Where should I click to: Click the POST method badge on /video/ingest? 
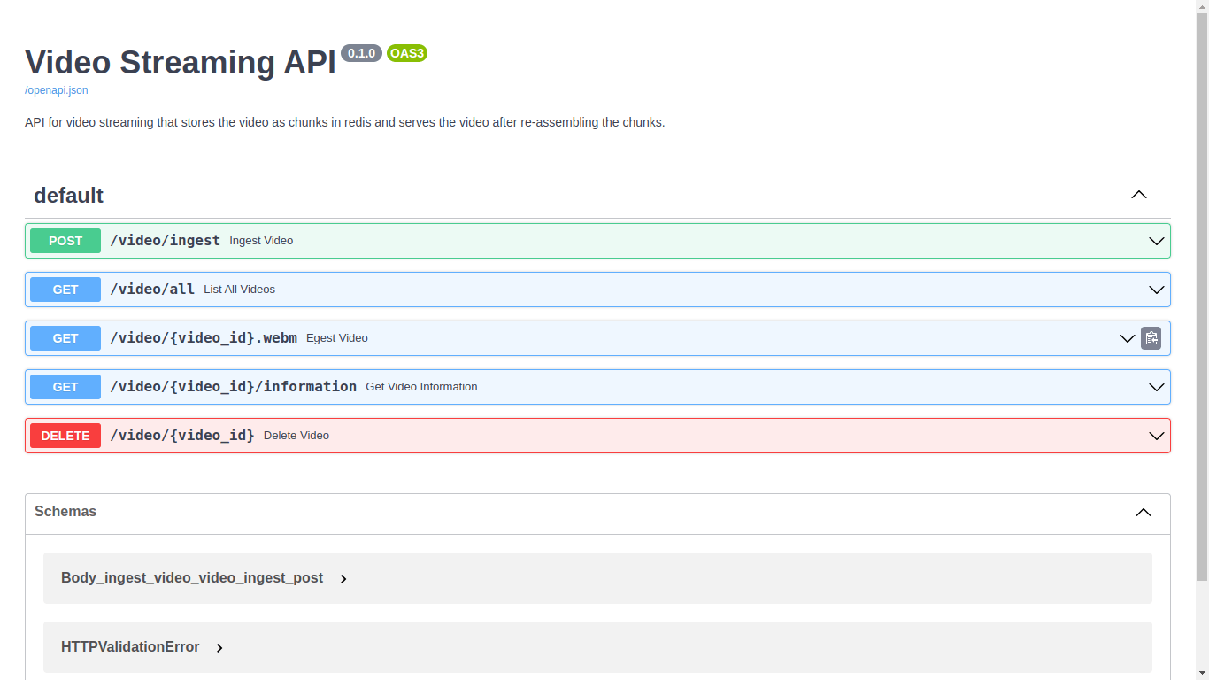pyautogui.click(x=65, y=240)
